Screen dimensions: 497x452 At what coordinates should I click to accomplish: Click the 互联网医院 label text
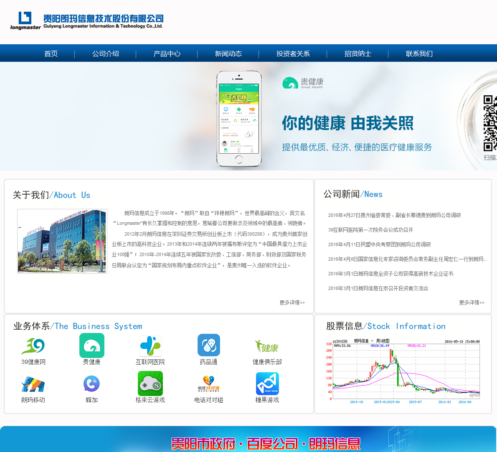pyautogui.click(x=150, y=362)
